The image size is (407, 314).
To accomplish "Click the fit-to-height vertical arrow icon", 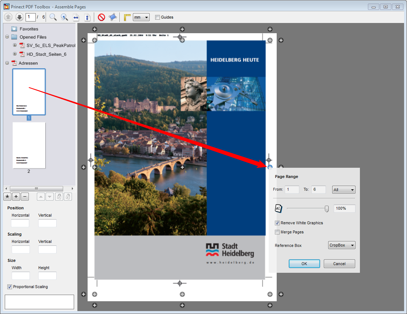I will [87, 17].
